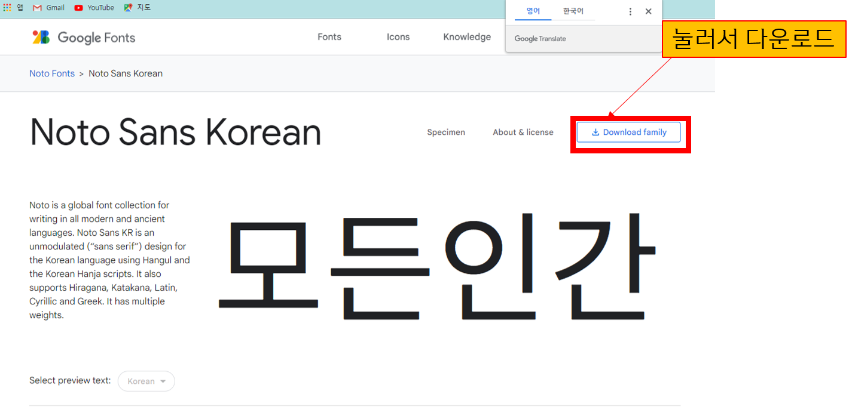Open the Fonts navigation item
The height and width of the screenshot is (419, 849).
point(329,37)
